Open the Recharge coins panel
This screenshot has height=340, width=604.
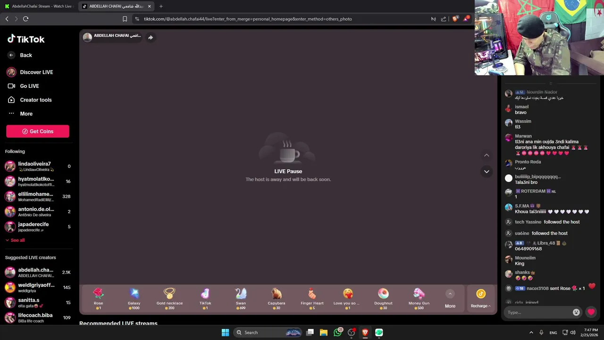(481, 299)
